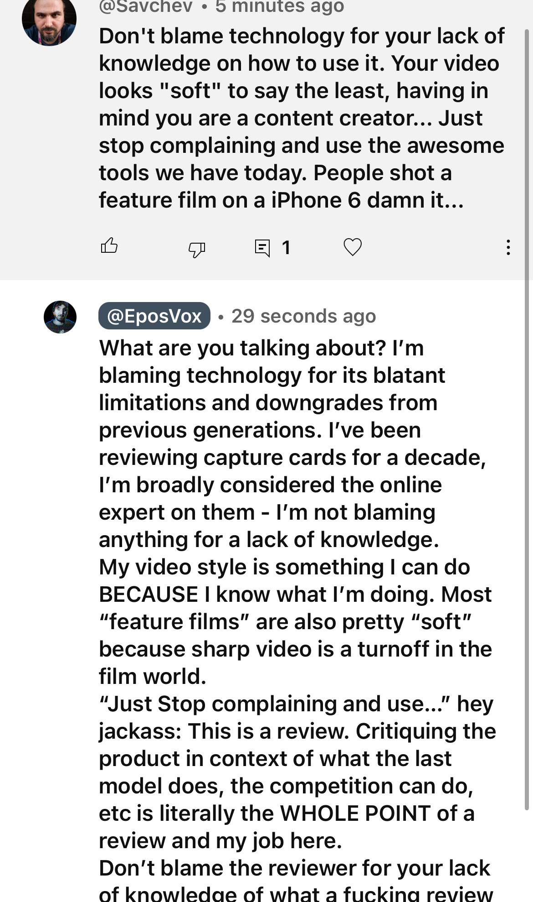Viewport: 533px width, 902px height.
Task: Open EposVox's small profile avatar
Action: coord(60,317)
